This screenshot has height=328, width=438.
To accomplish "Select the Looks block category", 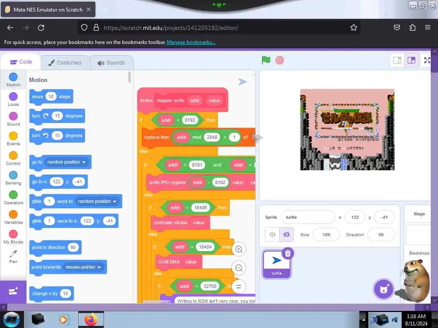I will 13,99.
